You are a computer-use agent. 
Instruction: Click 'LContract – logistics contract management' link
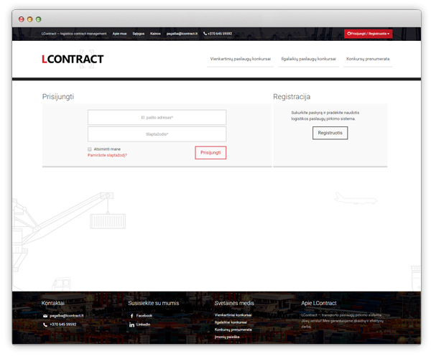pyautogui.click(x=74, y=34)
